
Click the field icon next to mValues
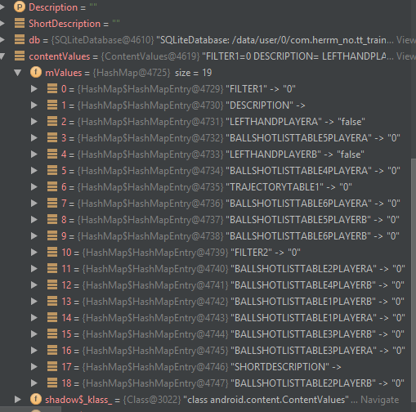point(36,73)
